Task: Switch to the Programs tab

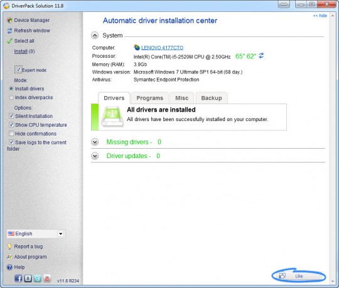Action: click(150, 98)
